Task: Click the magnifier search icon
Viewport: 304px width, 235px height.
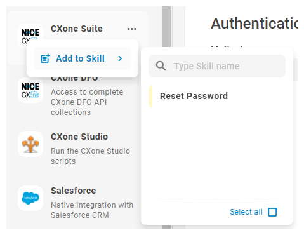Action: click(161, 66)
